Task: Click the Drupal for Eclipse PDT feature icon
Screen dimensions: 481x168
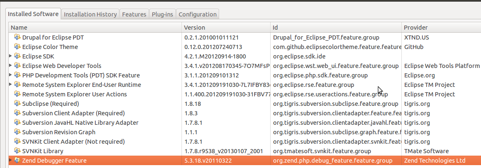Action: pos(17,37)
